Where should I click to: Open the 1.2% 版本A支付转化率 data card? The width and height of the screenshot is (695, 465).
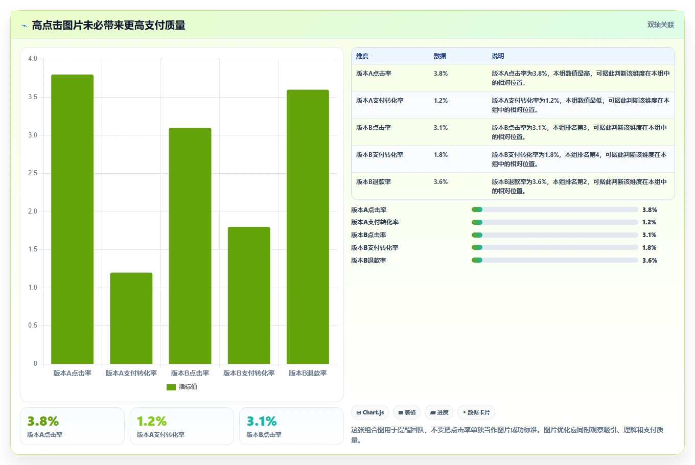(x=182, y=426)
